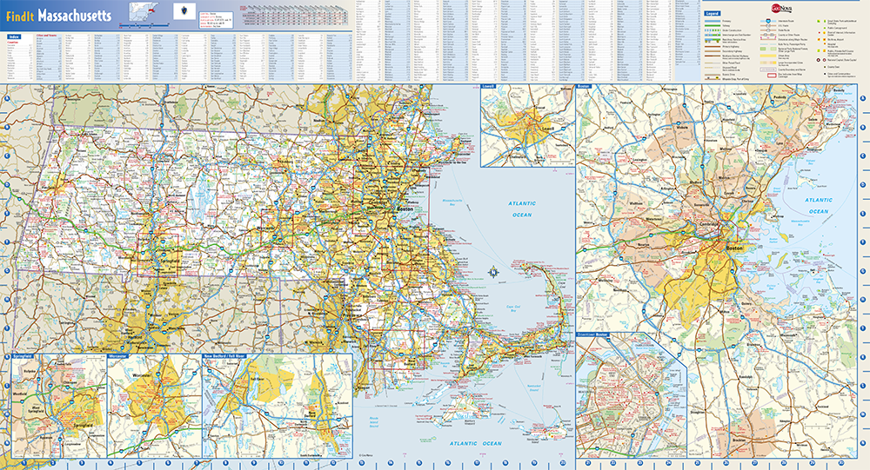
Task: Click grid column marker 1 on bottom border
Action: (x=23, y=463)
